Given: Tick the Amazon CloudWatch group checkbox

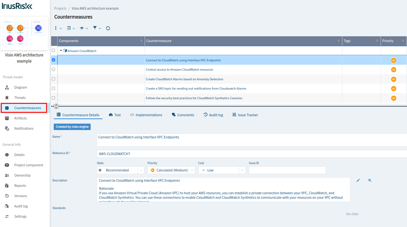Looking at the screenshot, I should [x=53, y=50].
